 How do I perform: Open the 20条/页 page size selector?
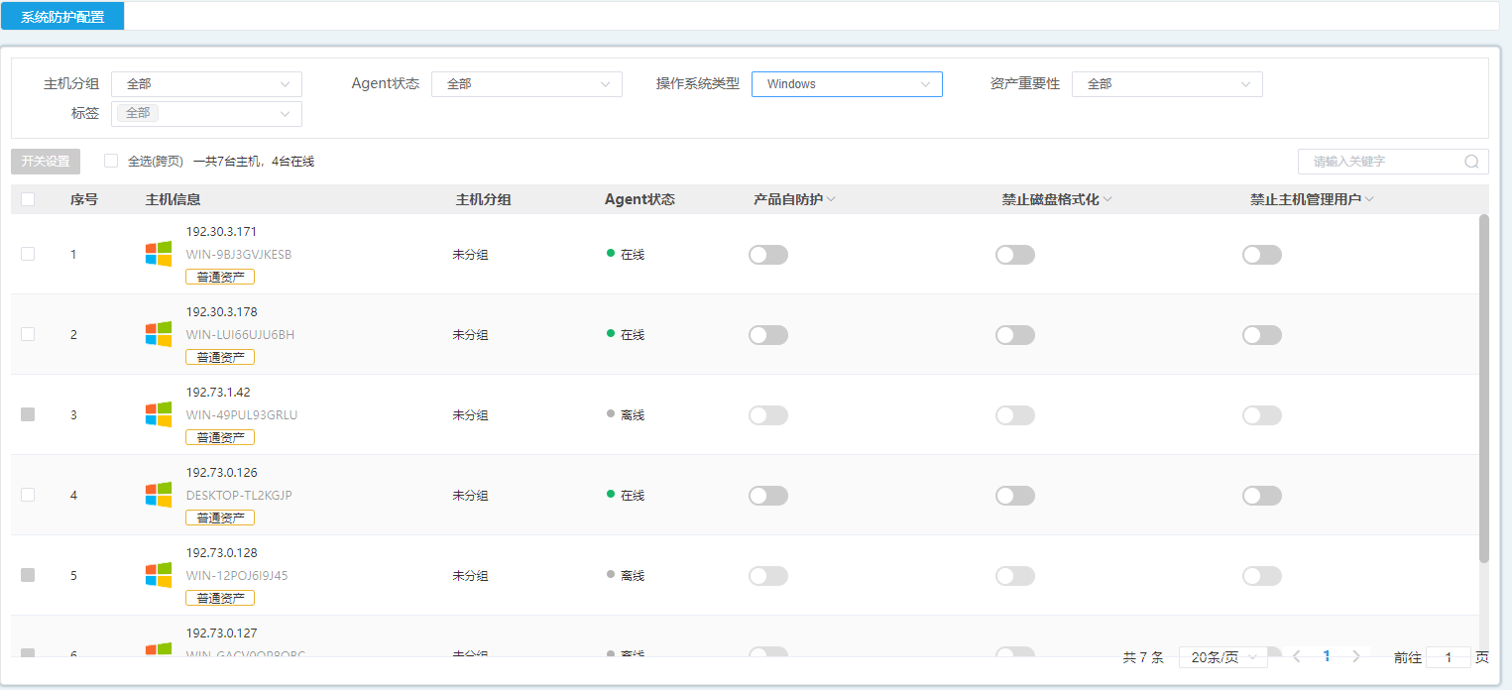point(1222,657)
